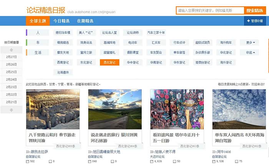Click the up arrow above the date list
269x167 pixels.
click(12, 50)
